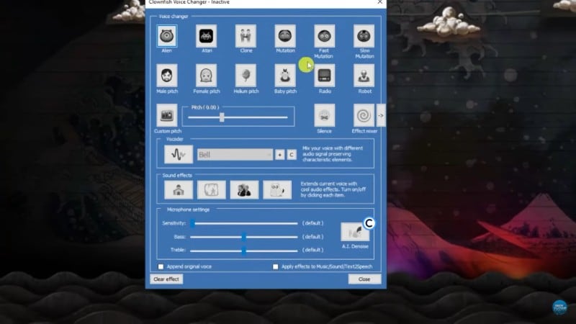Activate the Mutation voice effect
Viewport: 576px width, 324px height.
click(285, 36)
